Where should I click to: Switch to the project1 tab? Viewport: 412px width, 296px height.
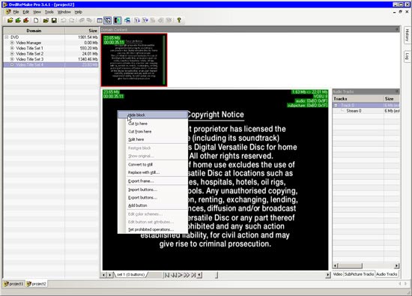tap(13, 284)
